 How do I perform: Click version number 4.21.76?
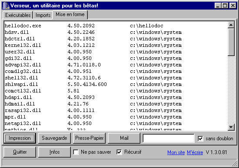coord(78,104)
